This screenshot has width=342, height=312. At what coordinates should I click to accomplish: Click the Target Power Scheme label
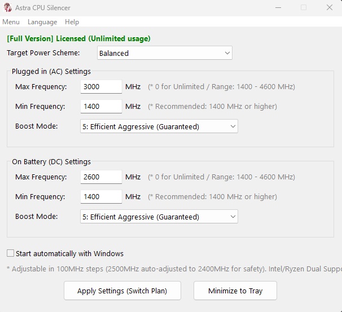tap(43, 53)
